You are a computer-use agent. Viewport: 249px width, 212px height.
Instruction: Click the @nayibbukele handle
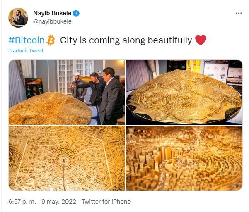(52, 21)
